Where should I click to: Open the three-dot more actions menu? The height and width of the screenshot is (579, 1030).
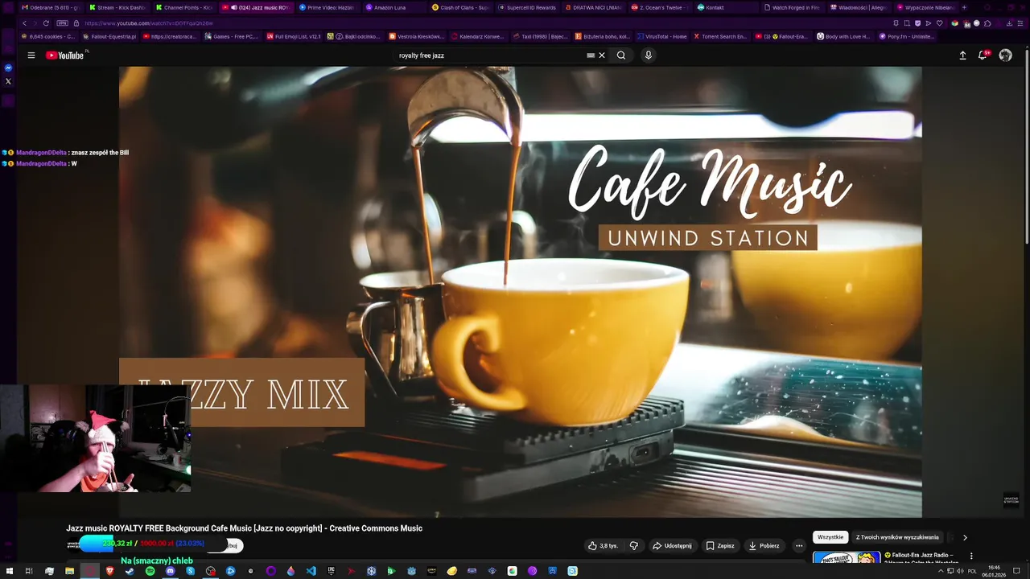799,546
